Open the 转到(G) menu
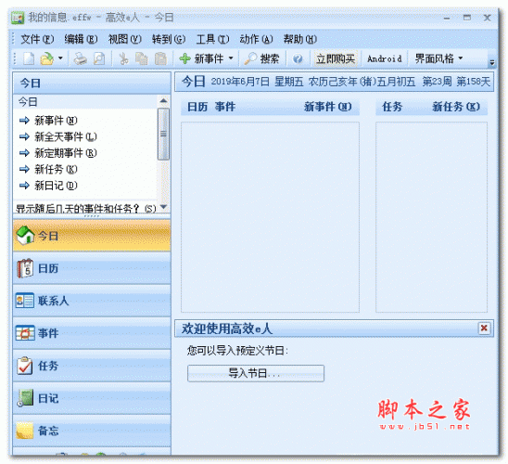 (x=169, y=39)
